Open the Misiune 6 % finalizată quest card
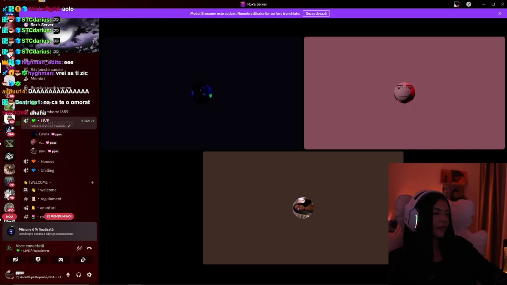Viewport: 507px width, 285px height. click(50, 232)
